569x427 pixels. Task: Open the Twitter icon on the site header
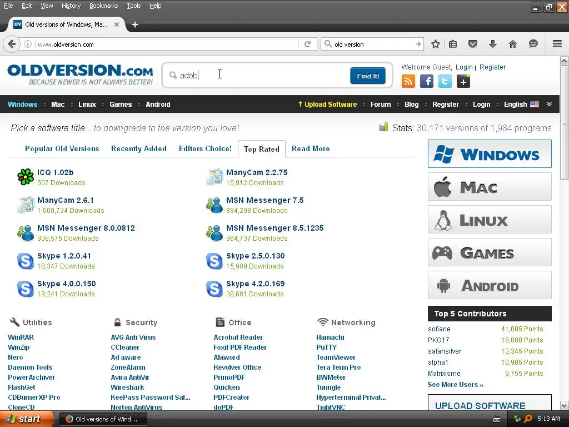pos(445,81)
